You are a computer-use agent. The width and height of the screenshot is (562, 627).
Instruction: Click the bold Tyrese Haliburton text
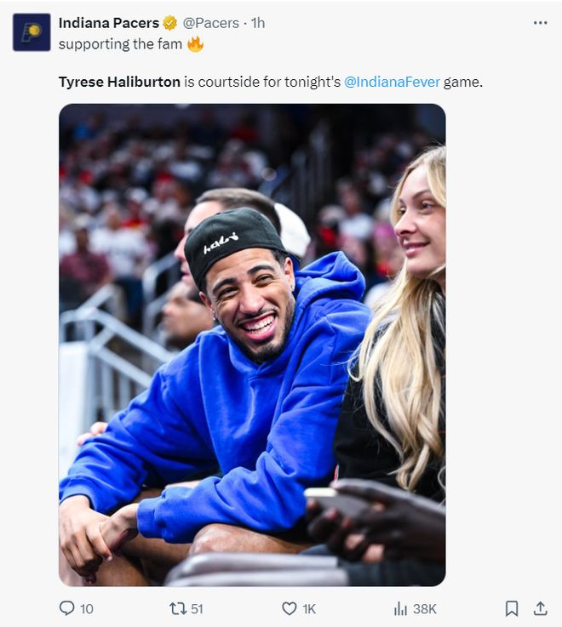[x=119, y=83]
